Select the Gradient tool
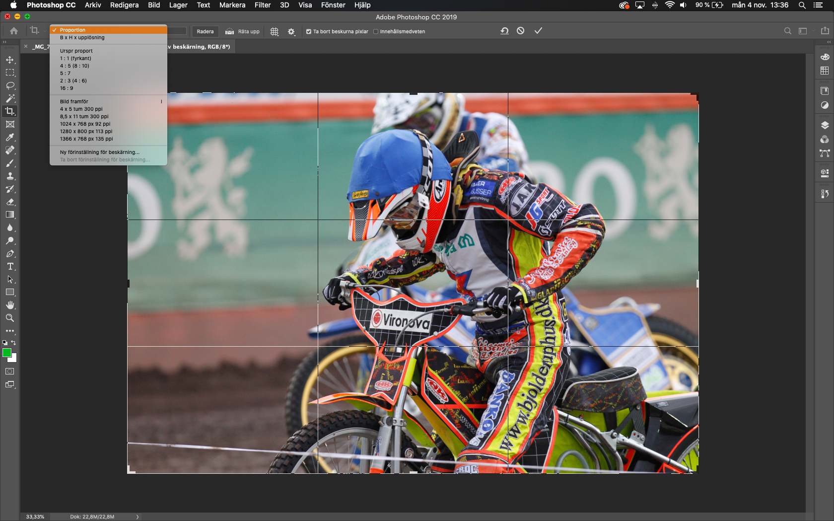Image resolution: width=834 pixels, height=521 pixels. tap(10, 215)
